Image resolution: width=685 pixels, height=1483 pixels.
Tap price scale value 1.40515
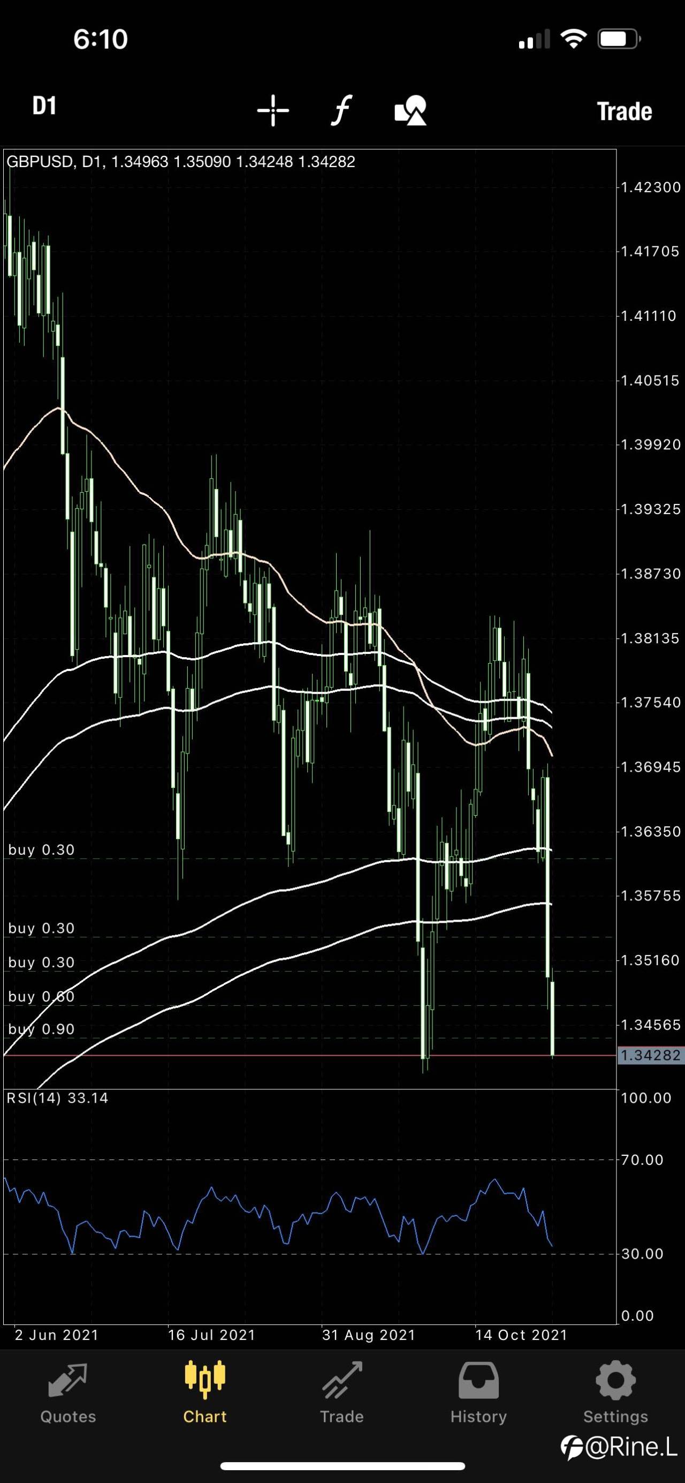click(651, 381)
